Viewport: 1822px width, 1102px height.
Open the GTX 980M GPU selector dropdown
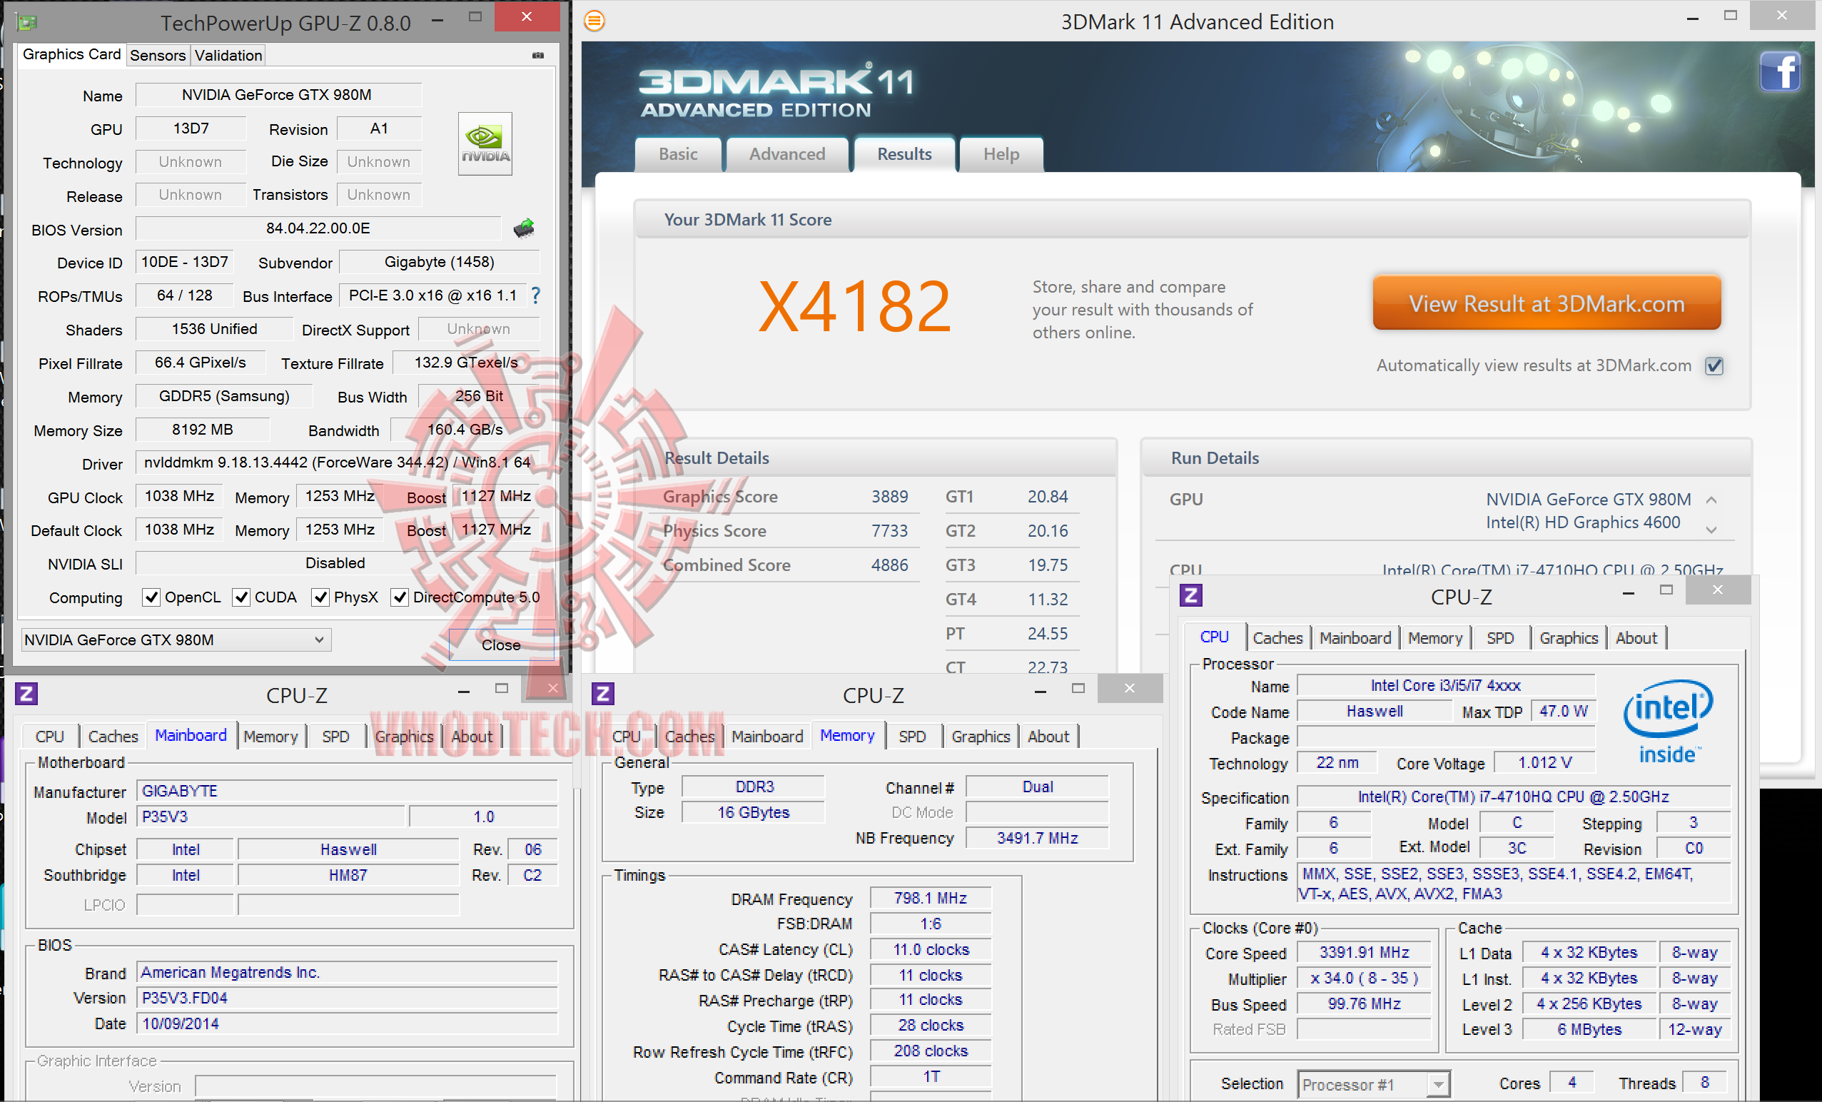(176, 640)
